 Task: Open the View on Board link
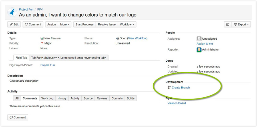(176, 103)
